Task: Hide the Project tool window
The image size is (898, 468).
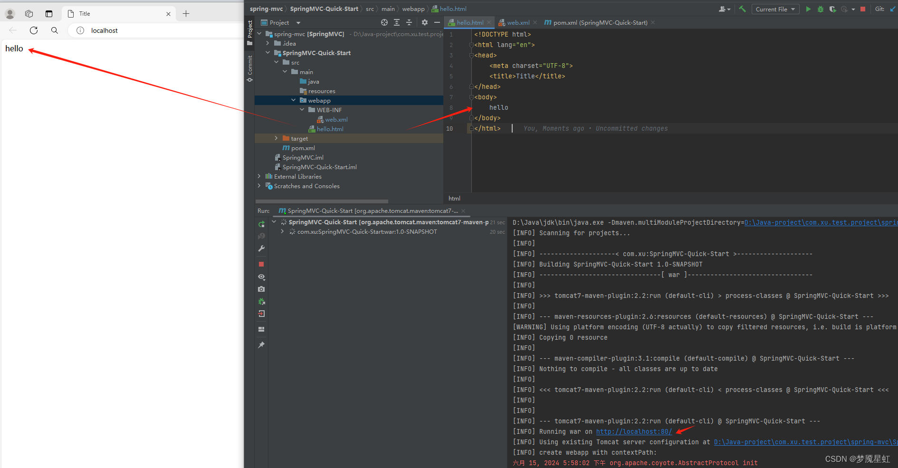Action: (x=437, y=22)
